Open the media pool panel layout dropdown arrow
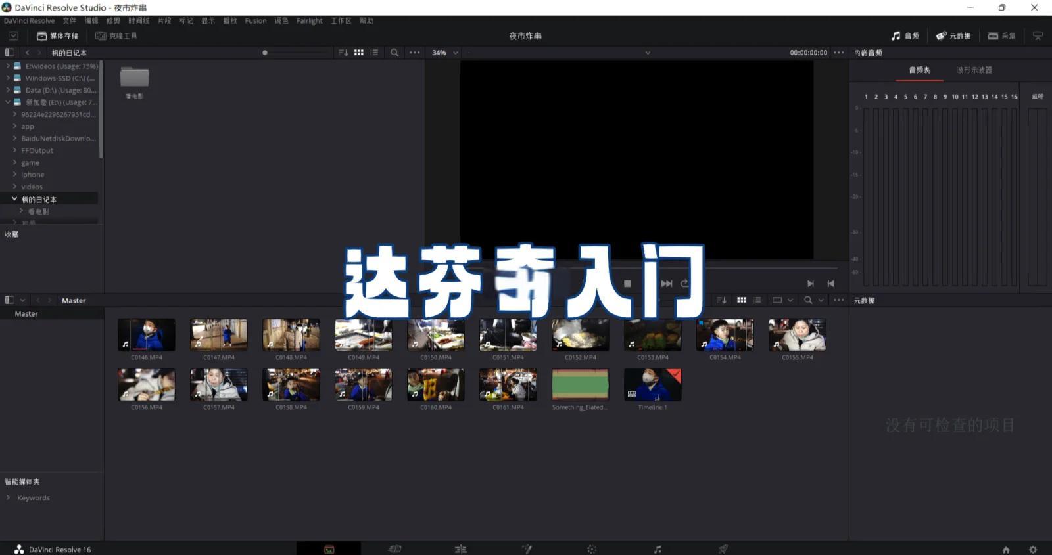Screen dimensions: 1052x555 (23, 300)
